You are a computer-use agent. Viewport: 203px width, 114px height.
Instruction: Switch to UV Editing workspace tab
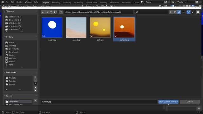(x=78, y=3)
